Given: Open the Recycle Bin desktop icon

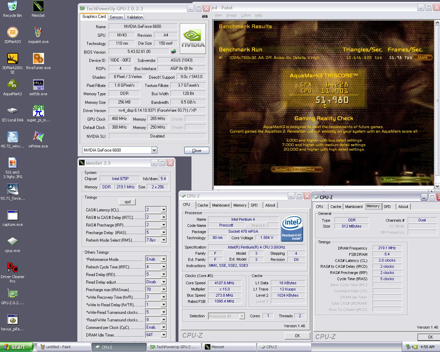Looking at the screenshot, I should tap(12, 9).
